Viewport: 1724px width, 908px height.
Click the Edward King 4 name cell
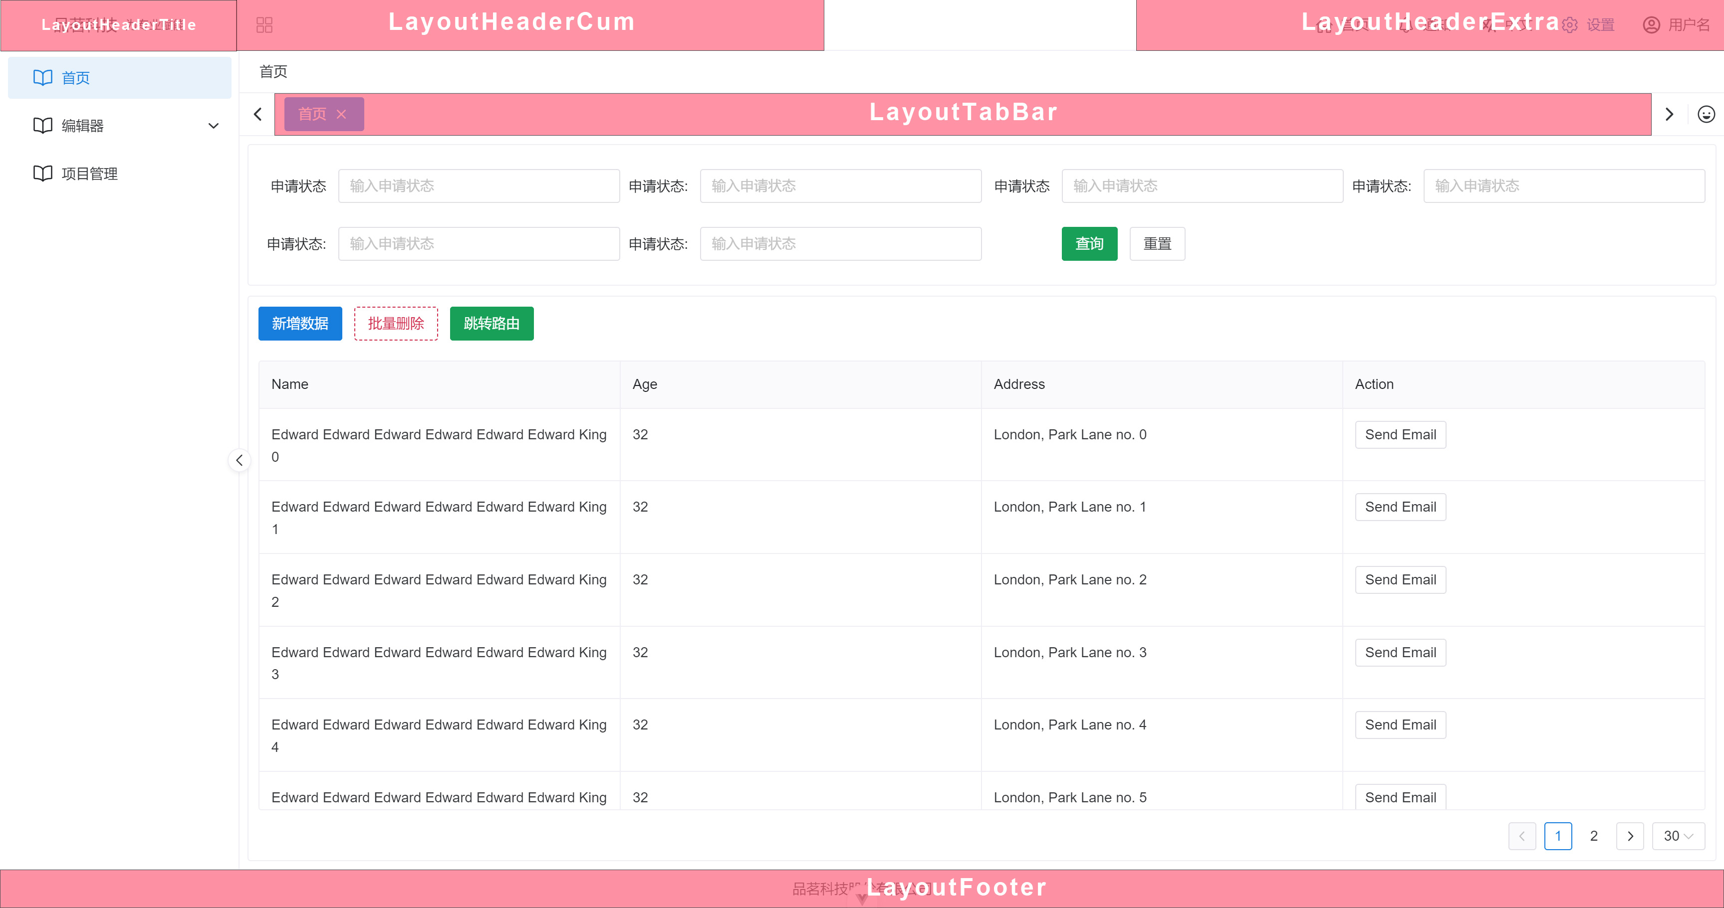point(439,735)
